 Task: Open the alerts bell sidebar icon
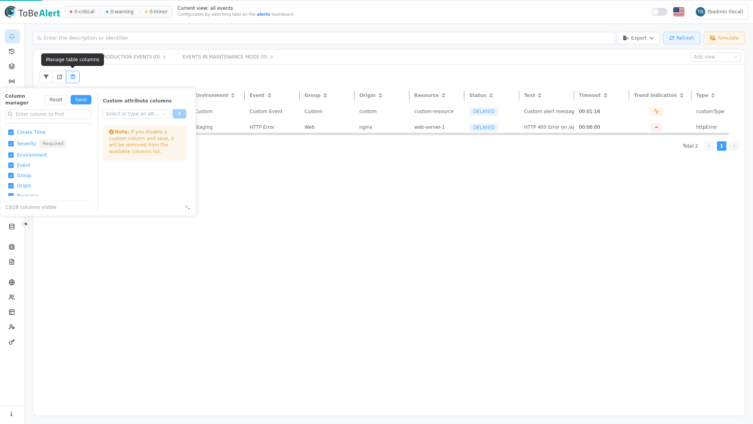(x=12, y=37)
